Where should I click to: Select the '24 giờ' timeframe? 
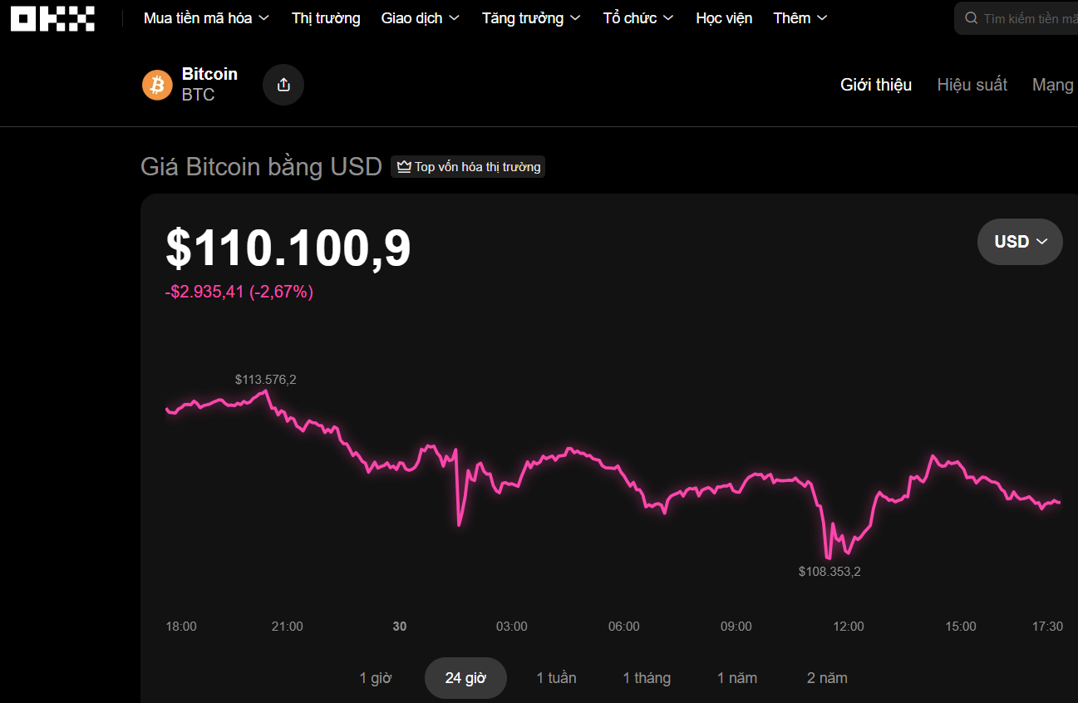click(465, 677)
